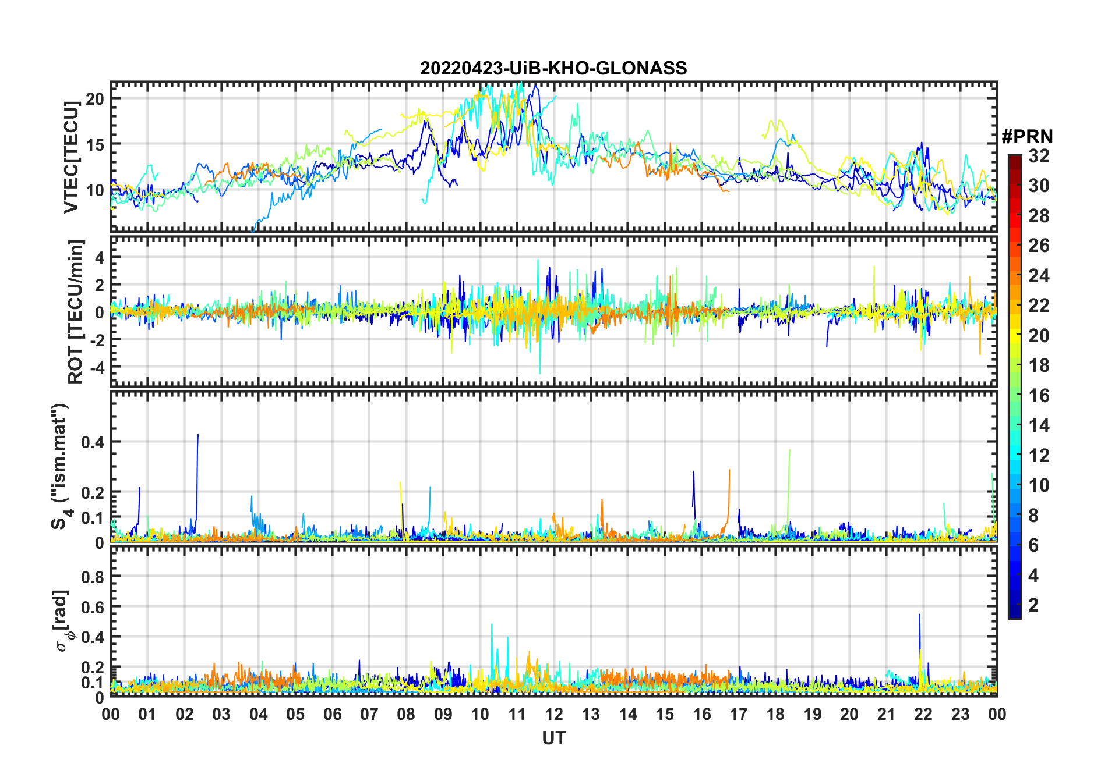Select sigma-phi axis tick label 0.2
Screen dimensions: 1108x774
pyautogui.click(x=92, y=668)
